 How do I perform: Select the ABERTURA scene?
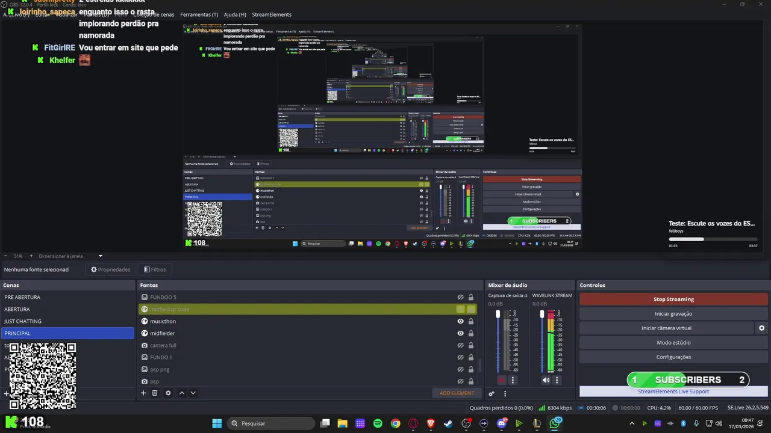(x=67, y=309)
